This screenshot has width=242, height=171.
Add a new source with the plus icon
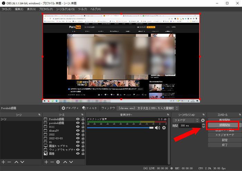46,162
